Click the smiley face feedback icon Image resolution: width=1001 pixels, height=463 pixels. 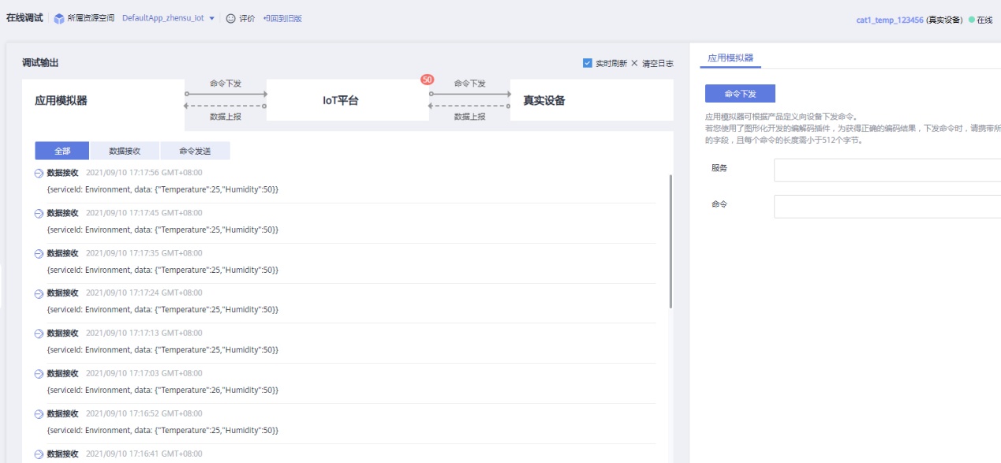coord(230,19)
